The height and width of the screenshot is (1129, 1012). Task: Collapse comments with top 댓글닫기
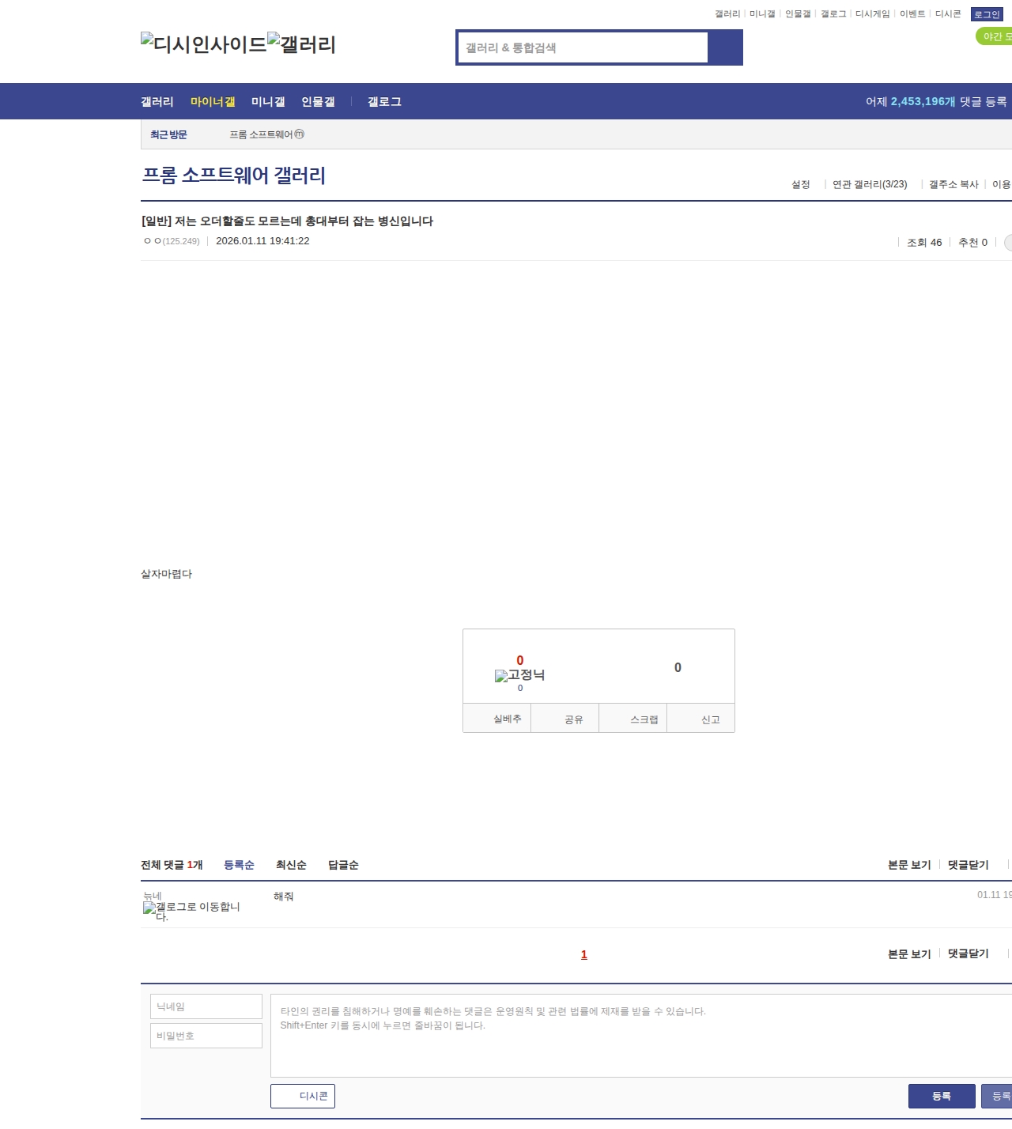(x=968, y=865)
